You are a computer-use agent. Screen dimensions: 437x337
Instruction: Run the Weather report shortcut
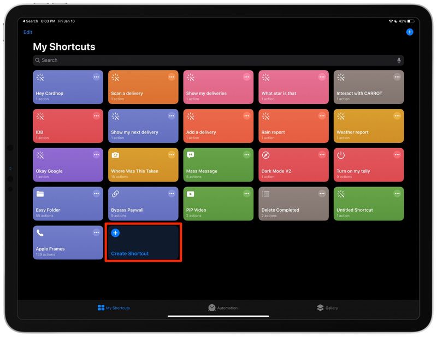[x=369, y=126]
